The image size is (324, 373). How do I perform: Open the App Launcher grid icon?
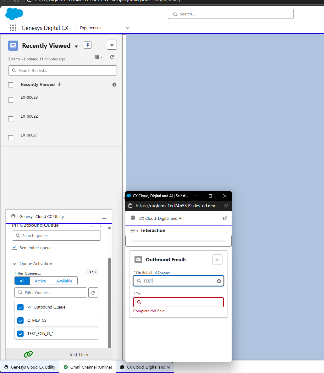[13, 28]
